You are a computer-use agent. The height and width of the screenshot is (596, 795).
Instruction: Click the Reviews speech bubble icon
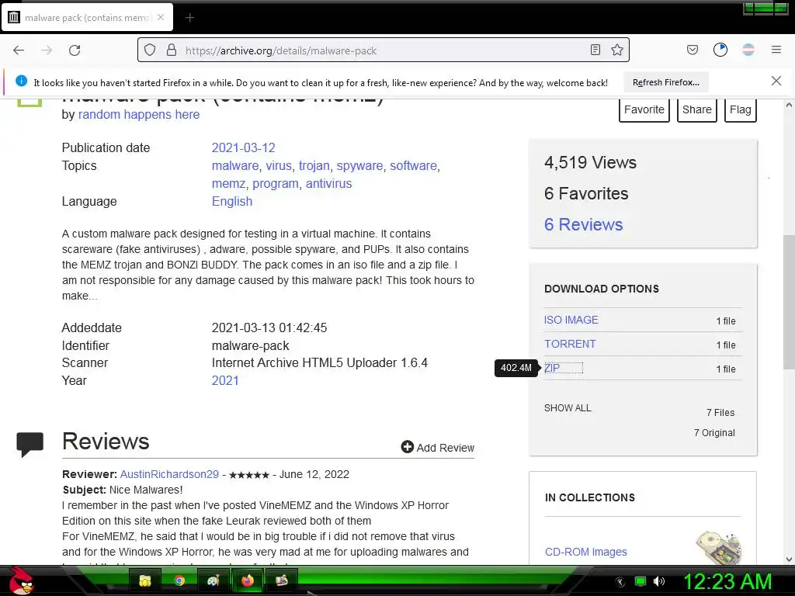(x=30, y=445)
